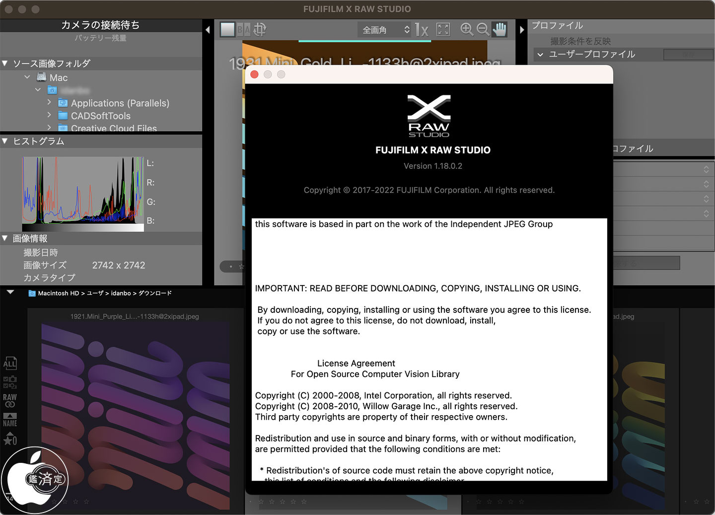Image resolution: width=715 pixels, height=515 pixels.
Task: Click the fit-to-window icon
Action: pyautogui.click(x=443, y=30)
